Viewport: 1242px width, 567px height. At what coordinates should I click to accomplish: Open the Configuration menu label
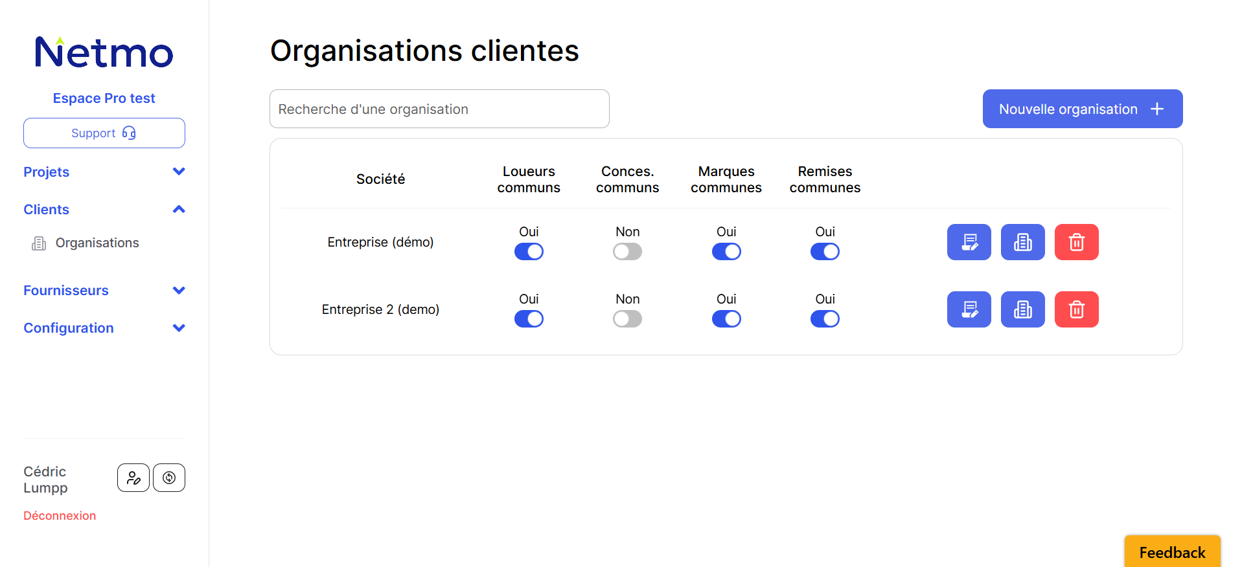pyautogui.click(x=69, y=328)
